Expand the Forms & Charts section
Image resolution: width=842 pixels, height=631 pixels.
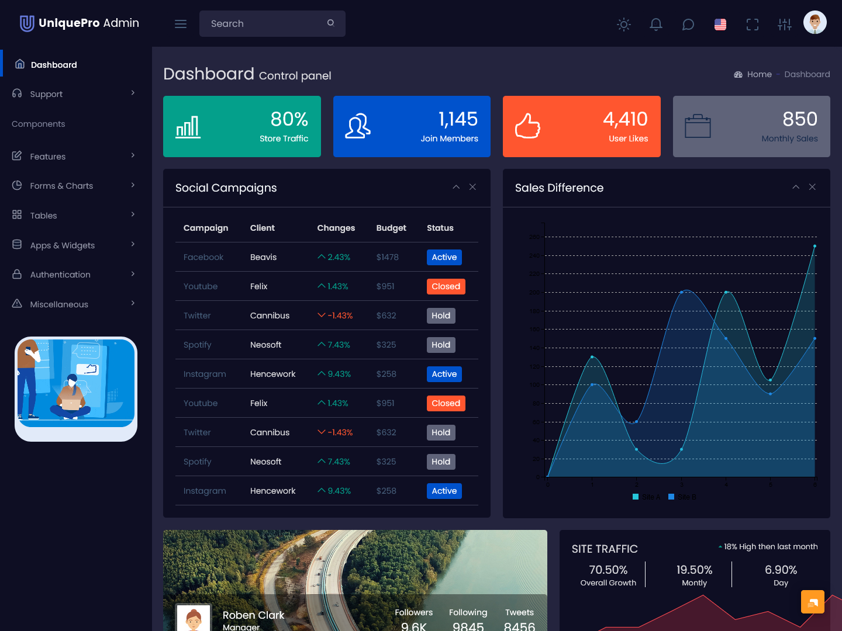coord(61,185)
